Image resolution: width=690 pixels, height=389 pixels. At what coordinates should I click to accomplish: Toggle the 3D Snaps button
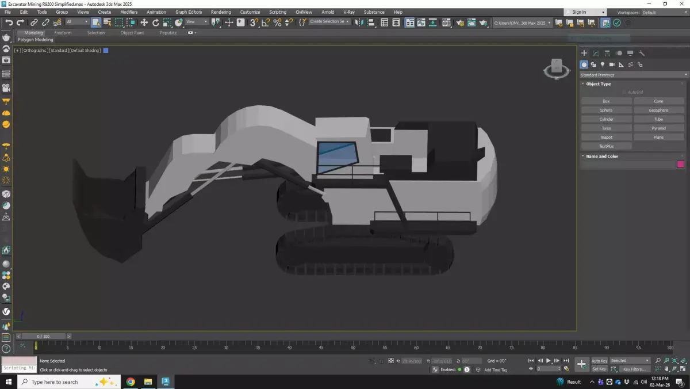(254, 22)
